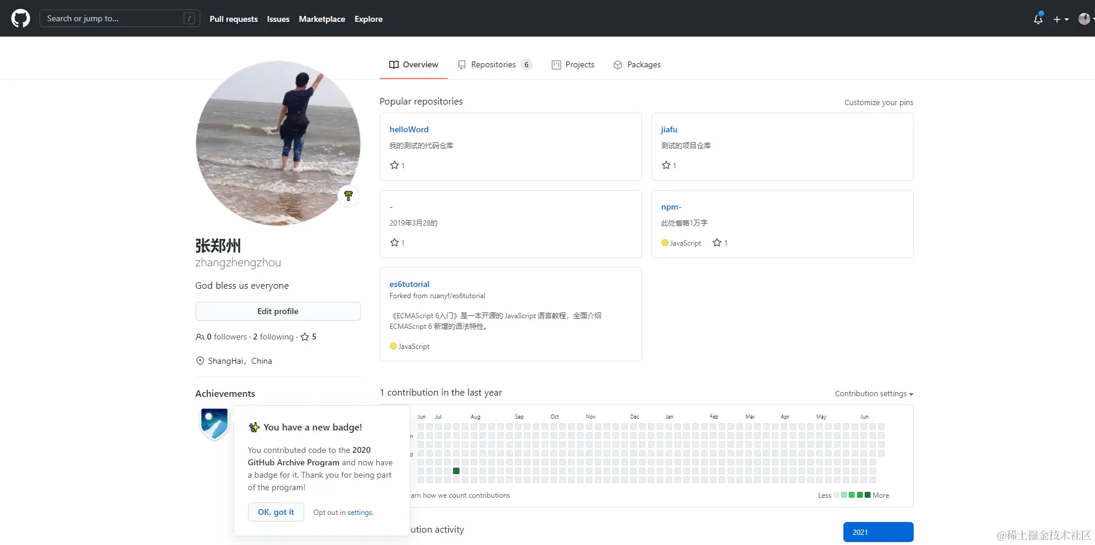Select the 2021 year button
Image resolution: width=1095 pixels, height=545 pixels.
pyautogui.click(x=878, y=532)
